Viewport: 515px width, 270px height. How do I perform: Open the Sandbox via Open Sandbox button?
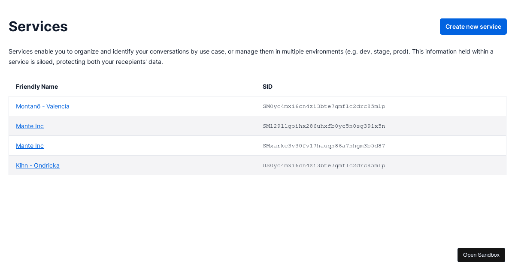[481, 255]
